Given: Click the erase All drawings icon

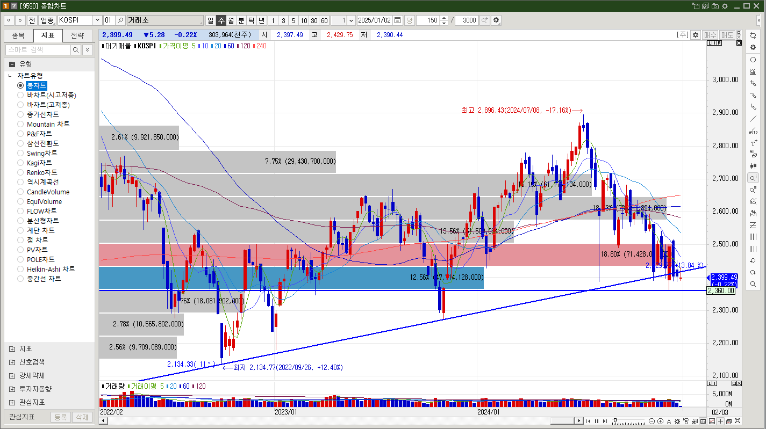Looking at the screenshot, I should click(x=753, y=154).
